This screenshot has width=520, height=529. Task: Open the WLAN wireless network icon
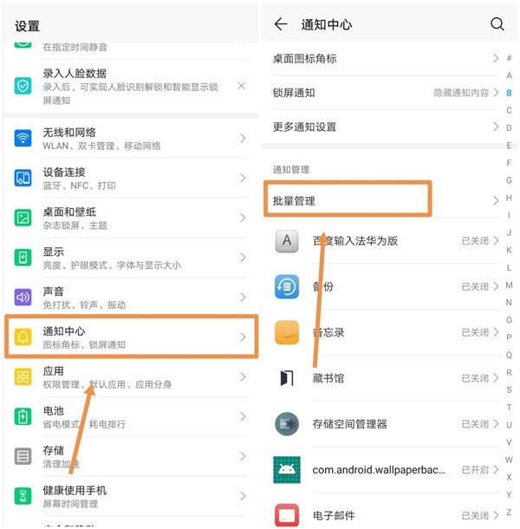(x=23, y=139)
